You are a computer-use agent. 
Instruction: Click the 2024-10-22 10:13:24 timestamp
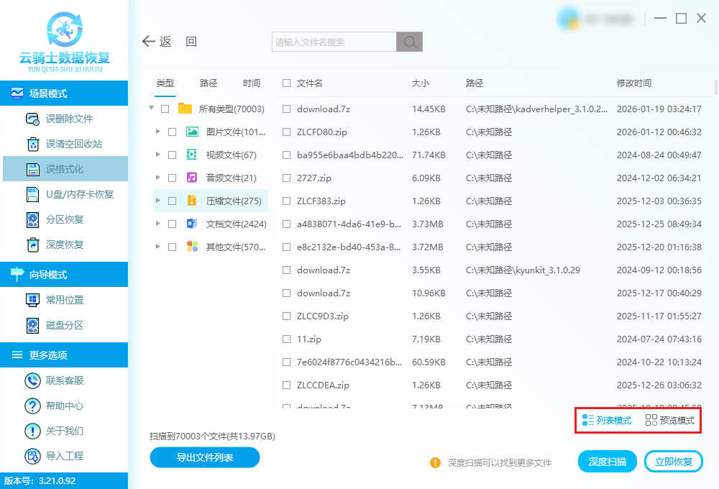point(659,362)
